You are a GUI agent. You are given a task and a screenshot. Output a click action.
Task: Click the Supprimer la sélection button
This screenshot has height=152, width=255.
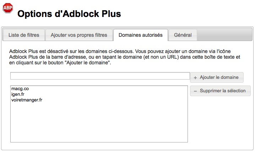[x=220, y=91]
